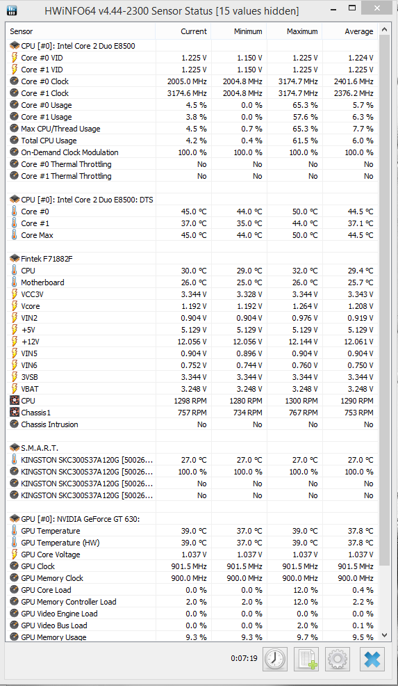Click the Maximum column header

coord(295,31)
